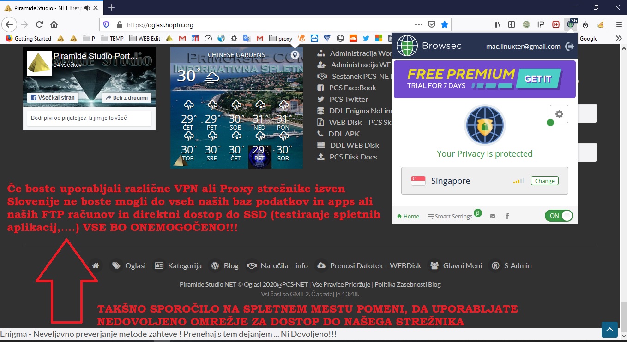
Task: Open the proxy bookmarks folder
Action: [x=281, y=38]
